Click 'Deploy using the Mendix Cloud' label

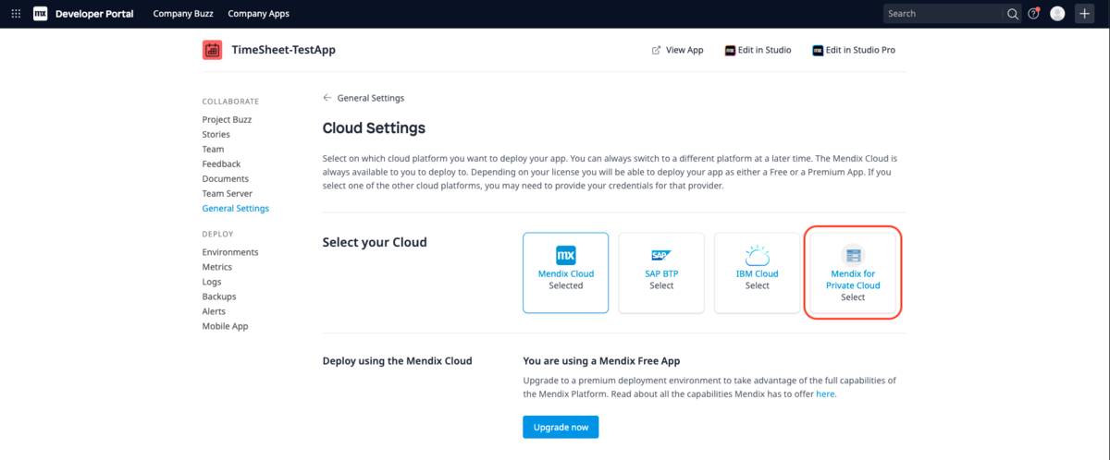[397, 361]
